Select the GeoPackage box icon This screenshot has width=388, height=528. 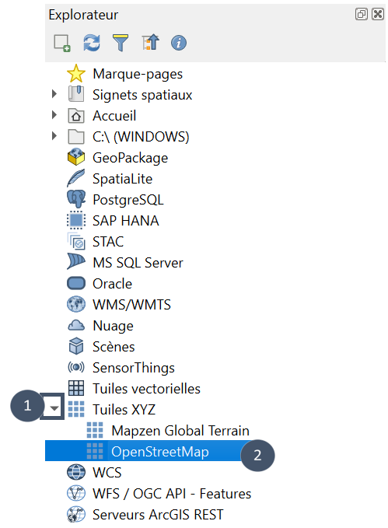[76, 157]
